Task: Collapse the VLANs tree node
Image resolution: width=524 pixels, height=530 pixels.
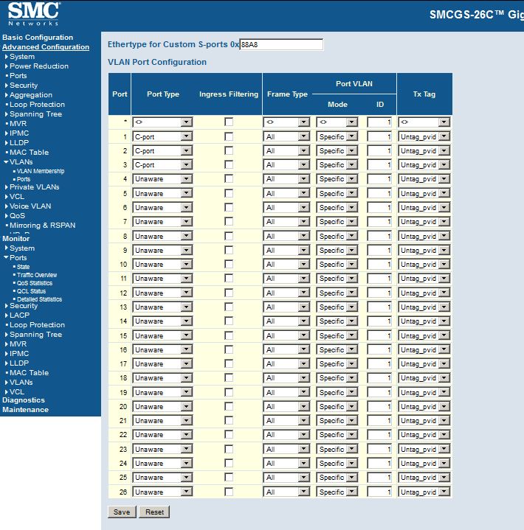Action: 6,162
